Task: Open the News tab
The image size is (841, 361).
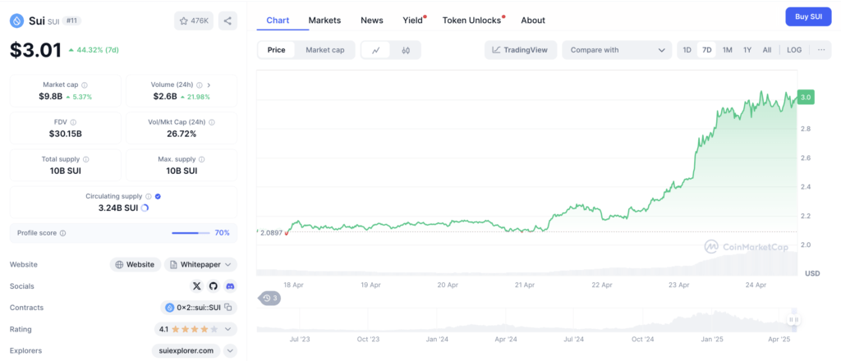Action: click(x=372, y=21)
